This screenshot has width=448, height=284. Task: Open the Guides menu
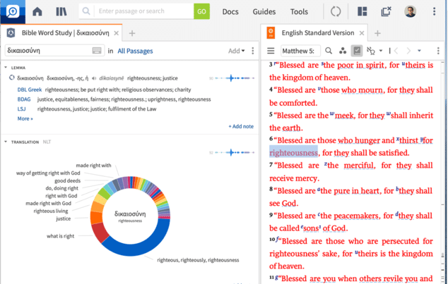click(x=264, y=12)
